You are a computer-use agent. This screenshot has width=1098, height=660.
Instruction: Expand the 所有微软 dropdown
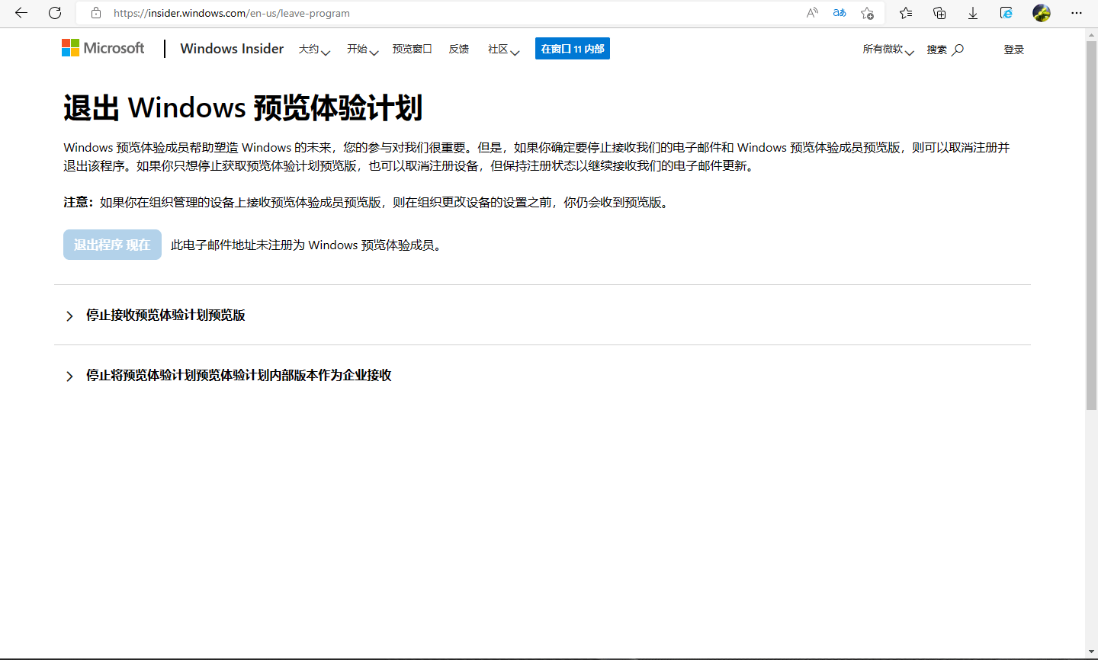(888, 50)
